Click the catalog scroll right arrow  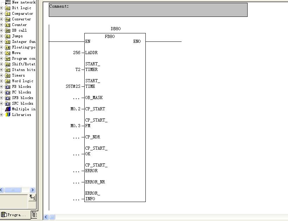[x=32, y=190]
